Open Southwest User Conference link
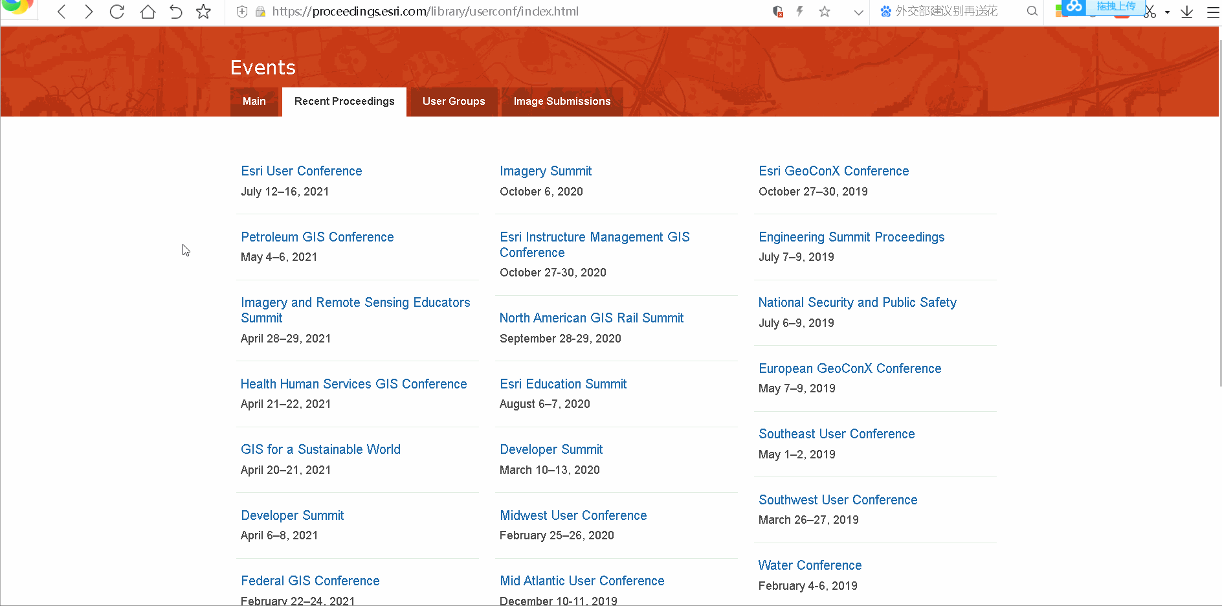 (x=838, y=500)
